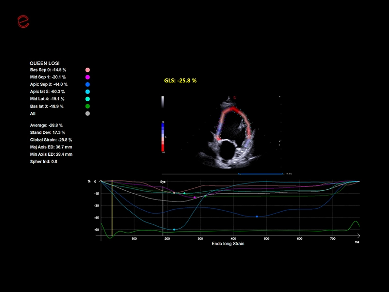Screen dimensions: 389x292
Task: Toggle the pink Bas Sep 0 segment dot
Action: point(88,70)
